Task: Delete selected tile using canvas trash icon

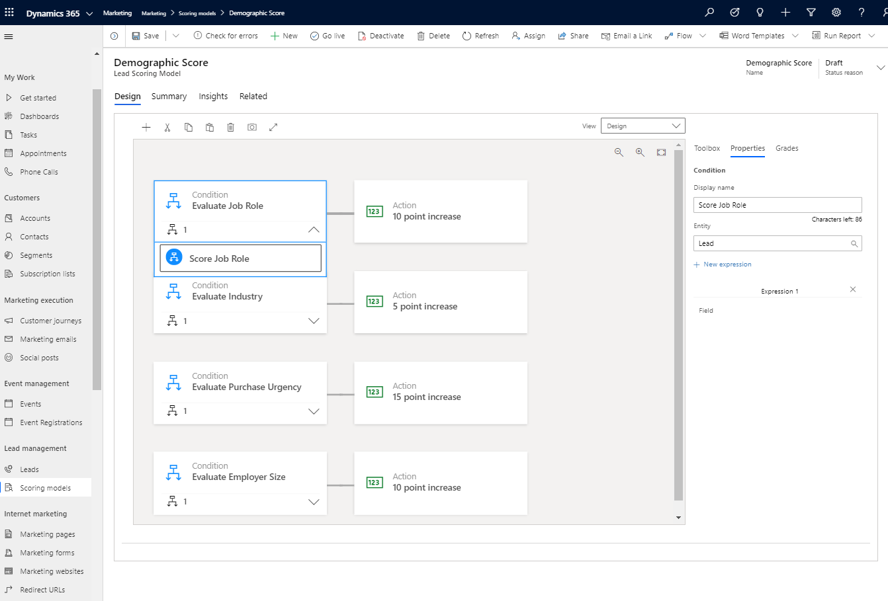Action: 231,127
